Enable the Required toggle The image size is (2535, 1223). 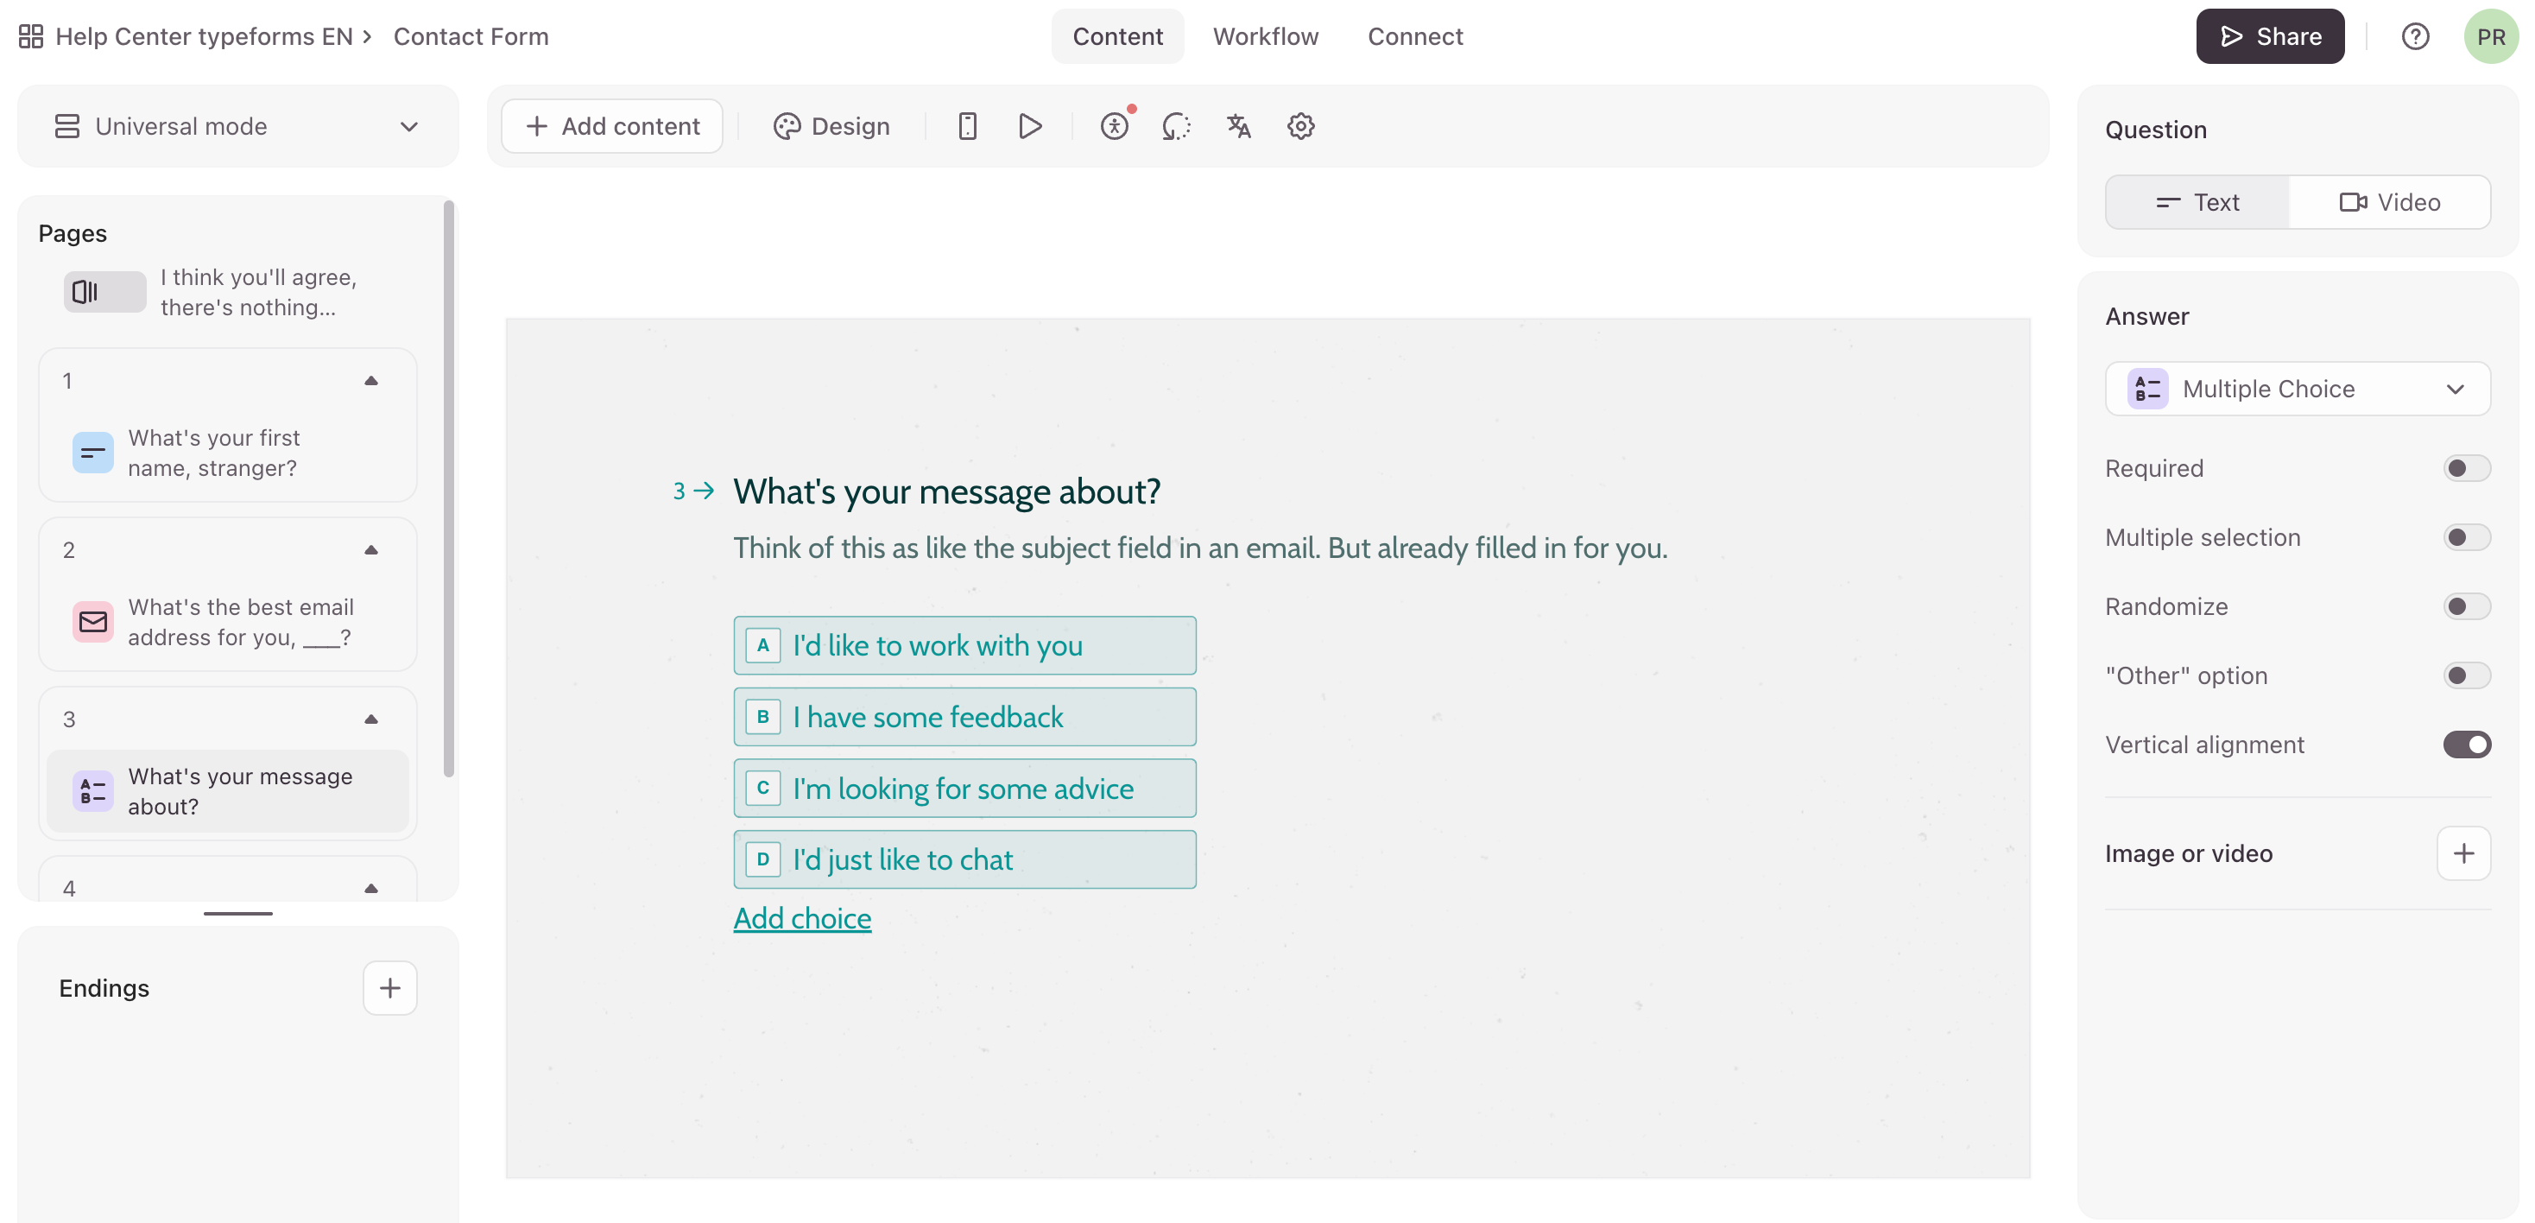tap(2465, 468)
